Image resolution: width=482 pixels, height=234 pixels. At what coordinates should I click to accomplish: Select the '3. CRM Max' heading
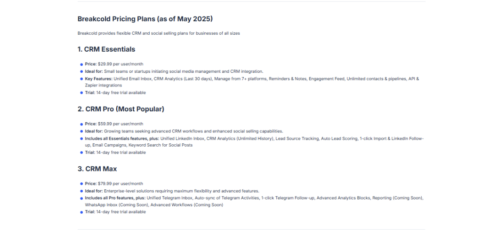pos(97,169)
